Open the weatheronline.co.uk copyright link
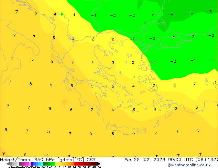 coord(189,165)
